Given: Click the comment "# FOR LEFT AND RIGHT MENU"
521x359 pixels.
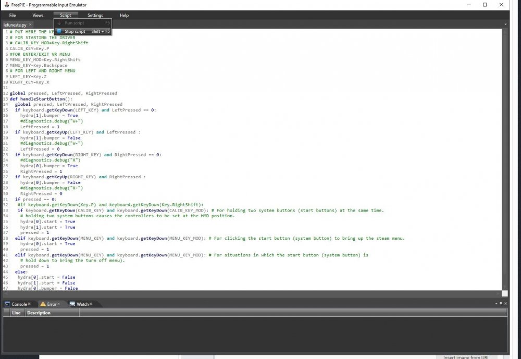Looking at the screenshot, I should [43, 71].
